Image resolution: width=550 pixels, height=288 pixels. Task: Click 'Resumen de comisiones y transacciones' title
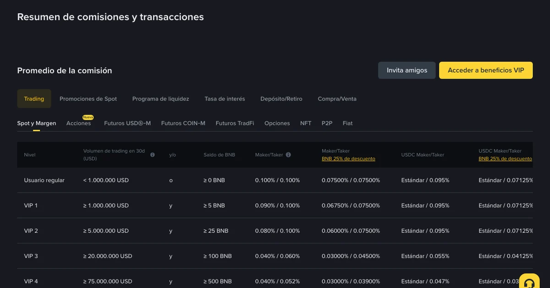point(110,17)
